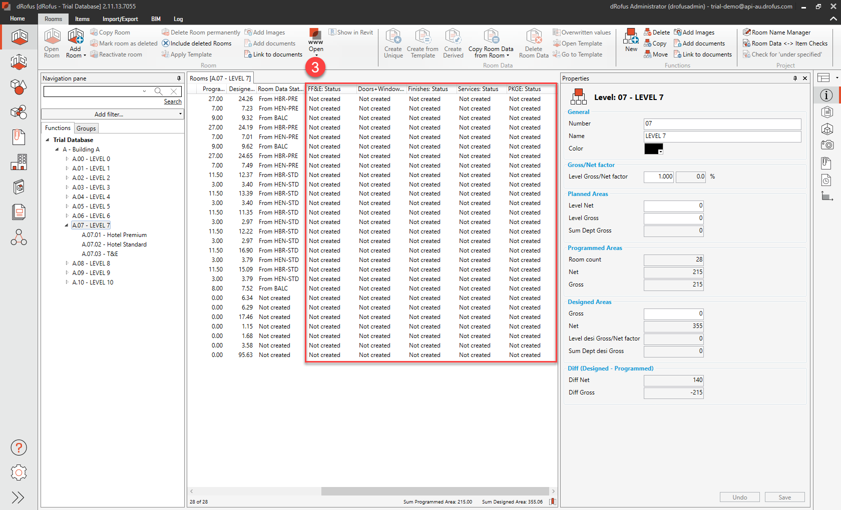Select the Delete Room Data icon
Screen dimensions: 841x510
(x=533, y=43)
